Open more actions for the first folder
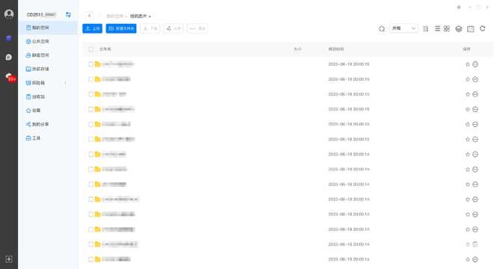This screenshot has width=494, height=269. point(475,64)
